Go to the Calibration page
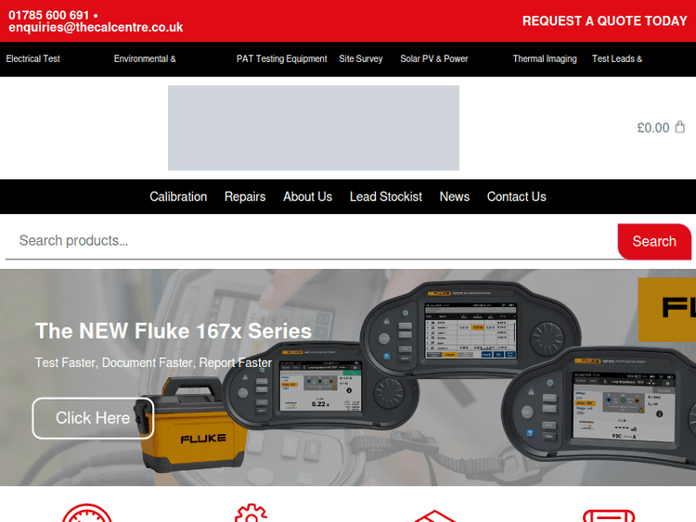This screenshot has width=696, height=522. pos(178,197)
